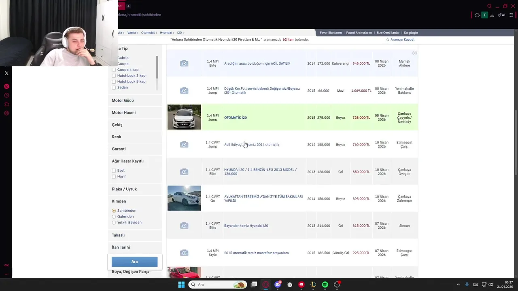Open Spotify from the taskbar

(325, 285)
